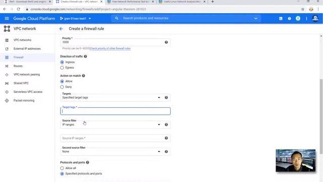Open help icon for Source IP ranges
This screenshot has width=323, height=182.
166,138
